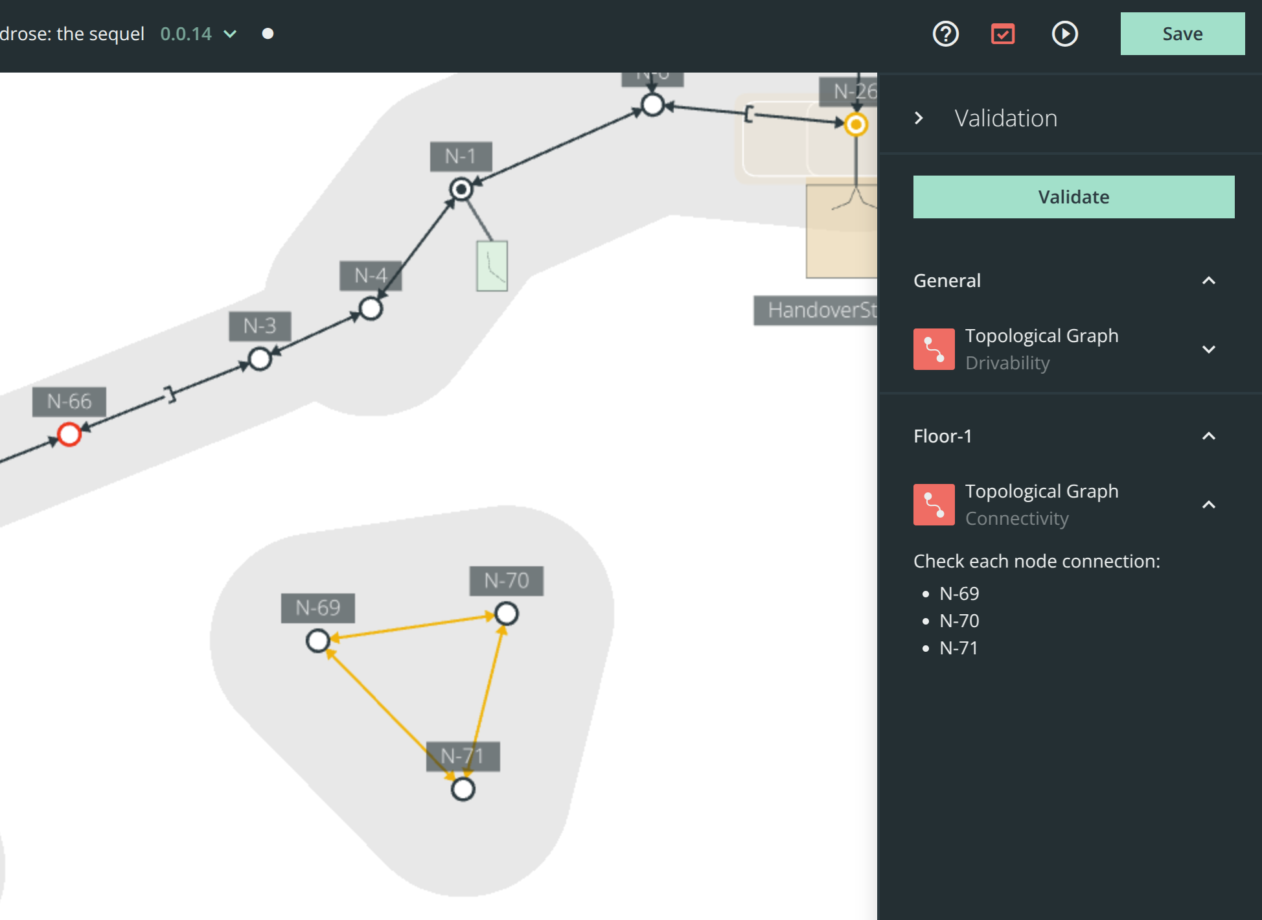Collapse the Validation panel chevron
The image size is (1262, 920).
click(x=919, y=118)
